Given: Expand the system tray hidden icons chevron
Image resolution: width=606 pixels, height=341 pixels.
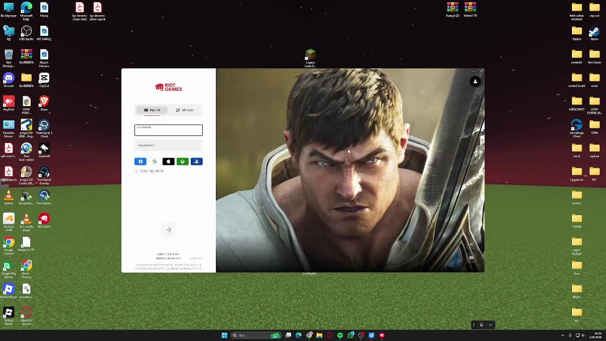Looking at the screenshot, I should (562, 335).
